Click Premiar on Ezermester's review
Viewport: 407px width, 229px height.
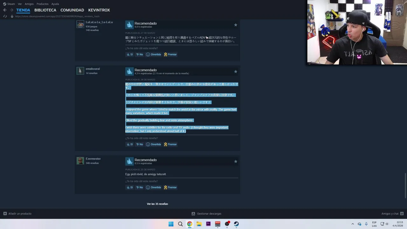pyautogui.click(x=170, y=187)
